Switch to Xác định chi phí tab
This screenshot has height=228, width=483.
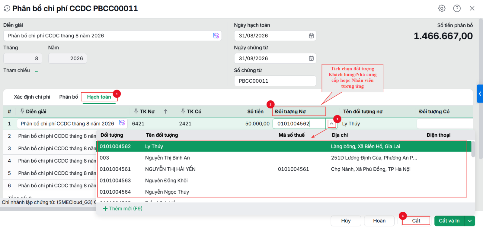tap(32, 97)
